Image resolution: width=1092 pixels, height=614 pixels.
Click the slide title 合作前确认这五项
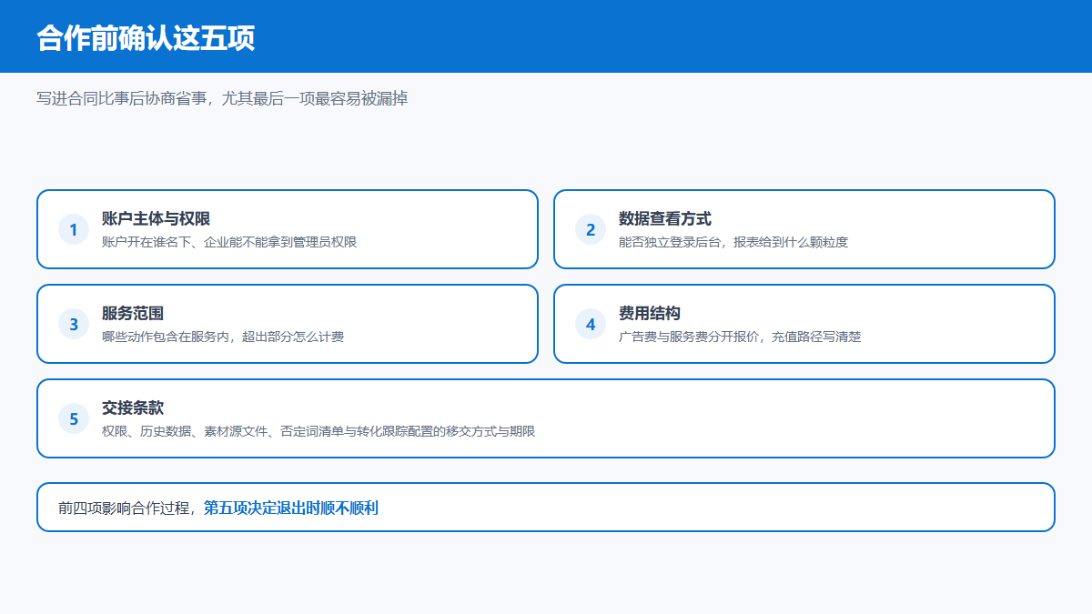tap(146, 38)
